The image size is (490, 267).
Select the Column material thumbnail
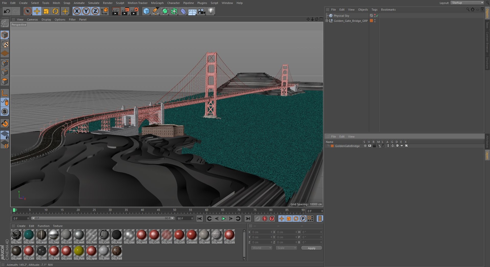click(x=192, y=236)
